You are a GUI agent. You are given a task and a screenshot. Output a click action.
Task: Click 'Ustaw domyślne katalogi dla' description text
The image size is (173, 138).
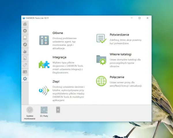tap(125, 60)
